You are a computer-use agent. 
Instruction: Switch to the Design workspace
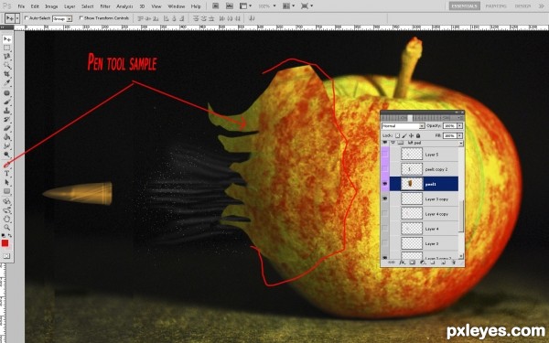click(522, 6)
